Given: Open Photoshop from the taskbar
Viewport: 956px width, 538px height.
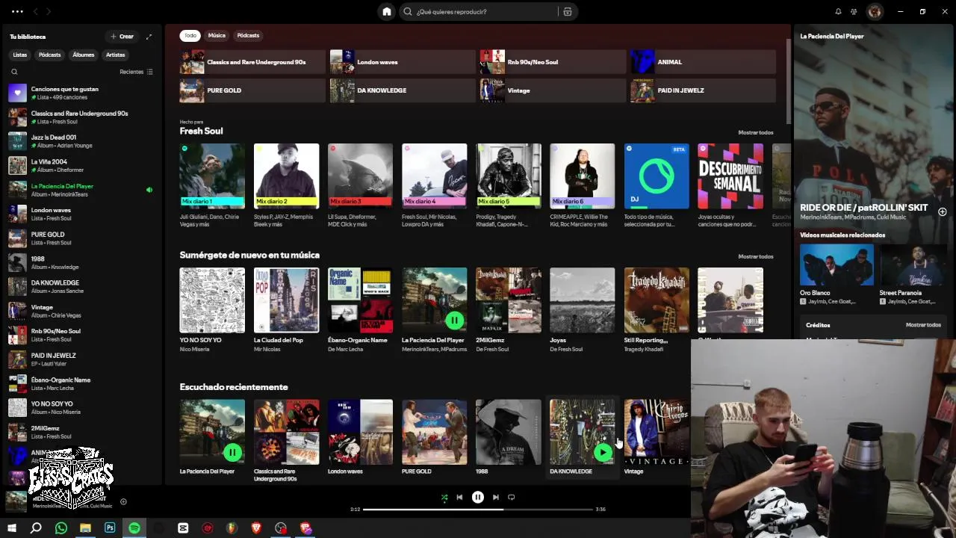Looking at the screenshot, I should click(x=110, y=528).
